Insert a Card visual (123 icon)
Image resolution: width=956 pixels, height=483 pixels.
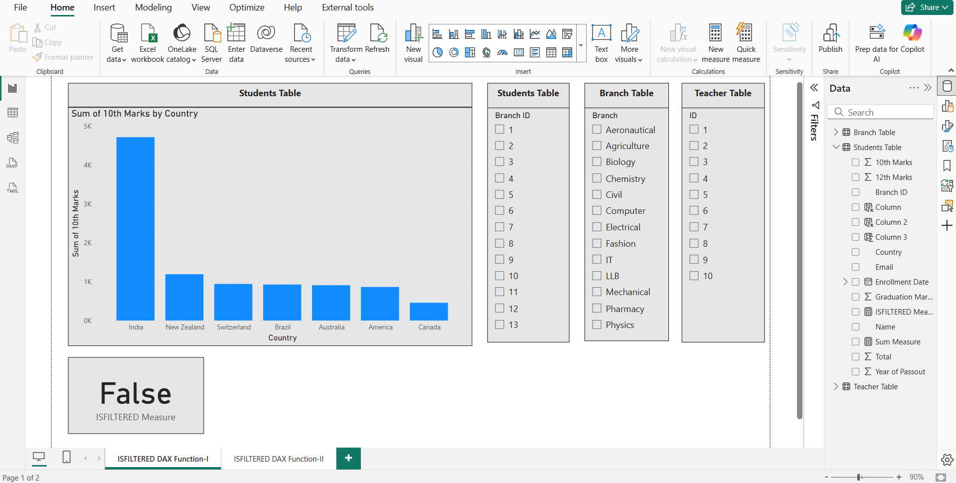[519, 52]
